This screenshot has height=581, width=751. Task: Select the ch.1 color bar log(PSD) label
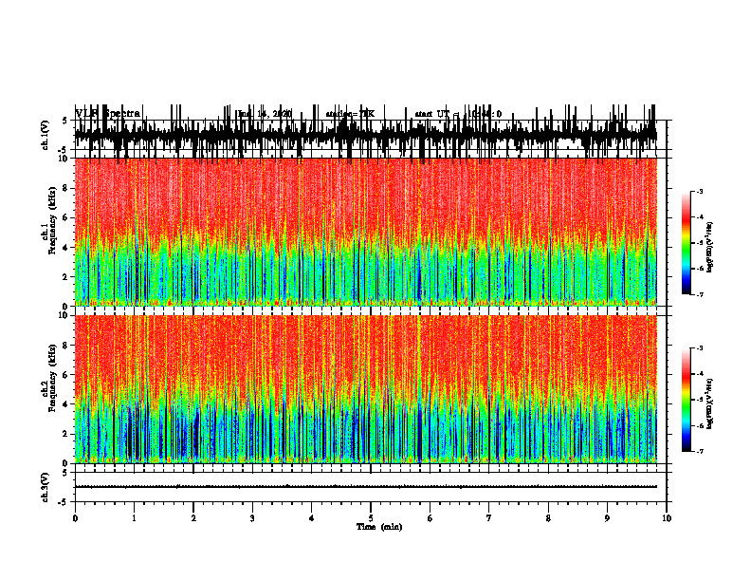710,248
